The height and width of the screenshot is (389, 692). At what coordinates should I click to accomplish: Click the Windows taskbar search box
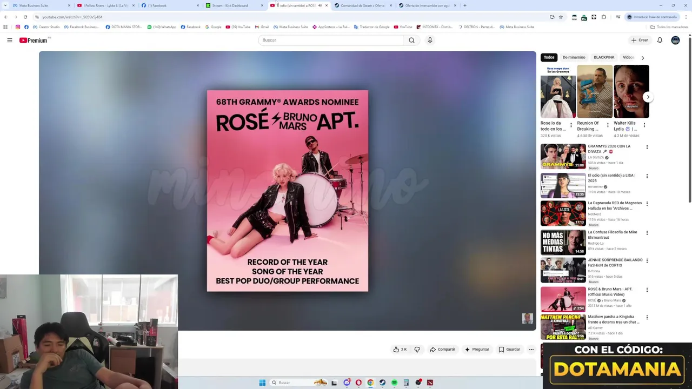coord(299,383)
